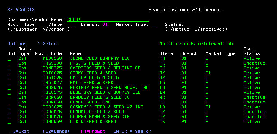This screenshot has height=134, width=277.
Task: Select BLUE SKY SEED & SUPPLY LLC row name
Action: (105, 92)
